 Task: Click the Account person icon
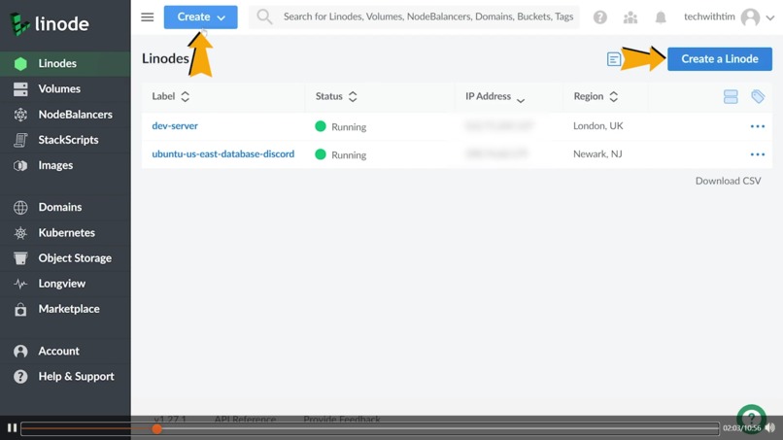point(20,352)
